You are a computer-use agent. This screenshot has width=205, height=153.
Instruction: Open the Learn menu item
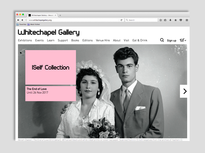51,40
